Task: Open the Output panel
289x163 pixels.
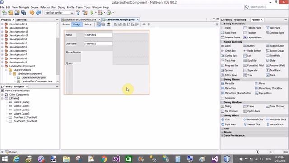Action: 11,152
